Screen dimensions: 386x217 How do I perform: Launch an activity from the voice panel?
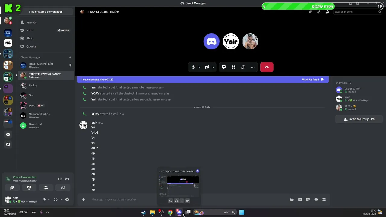tap(46, 187)
